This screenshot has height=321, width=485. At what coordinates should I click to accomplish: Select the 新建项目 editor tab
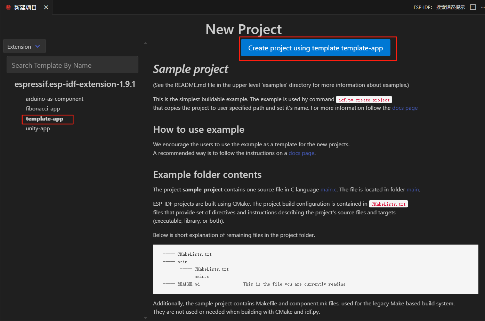coord(26,7)
